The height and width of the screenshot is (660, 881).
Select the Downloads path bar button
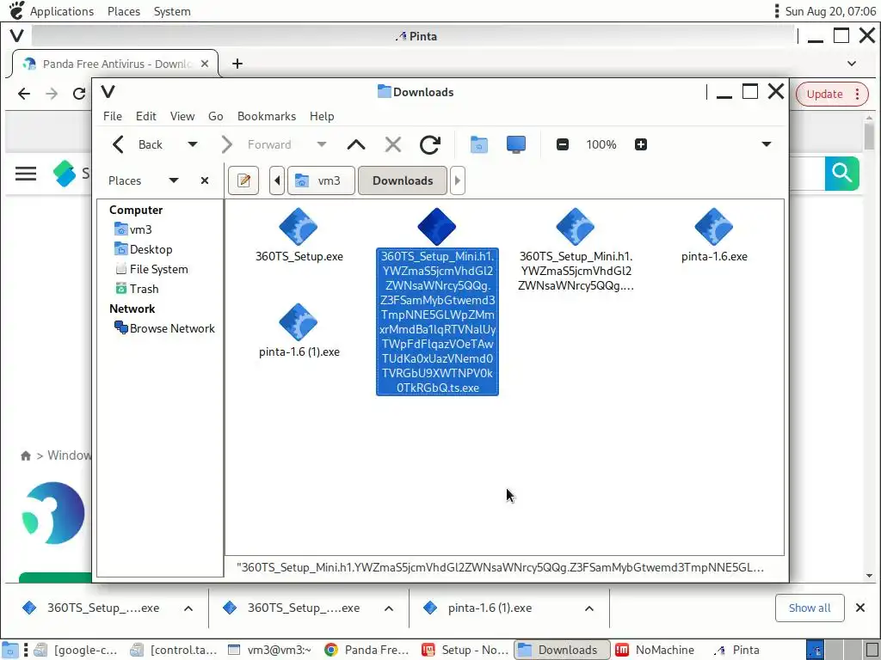coord(403,180)
